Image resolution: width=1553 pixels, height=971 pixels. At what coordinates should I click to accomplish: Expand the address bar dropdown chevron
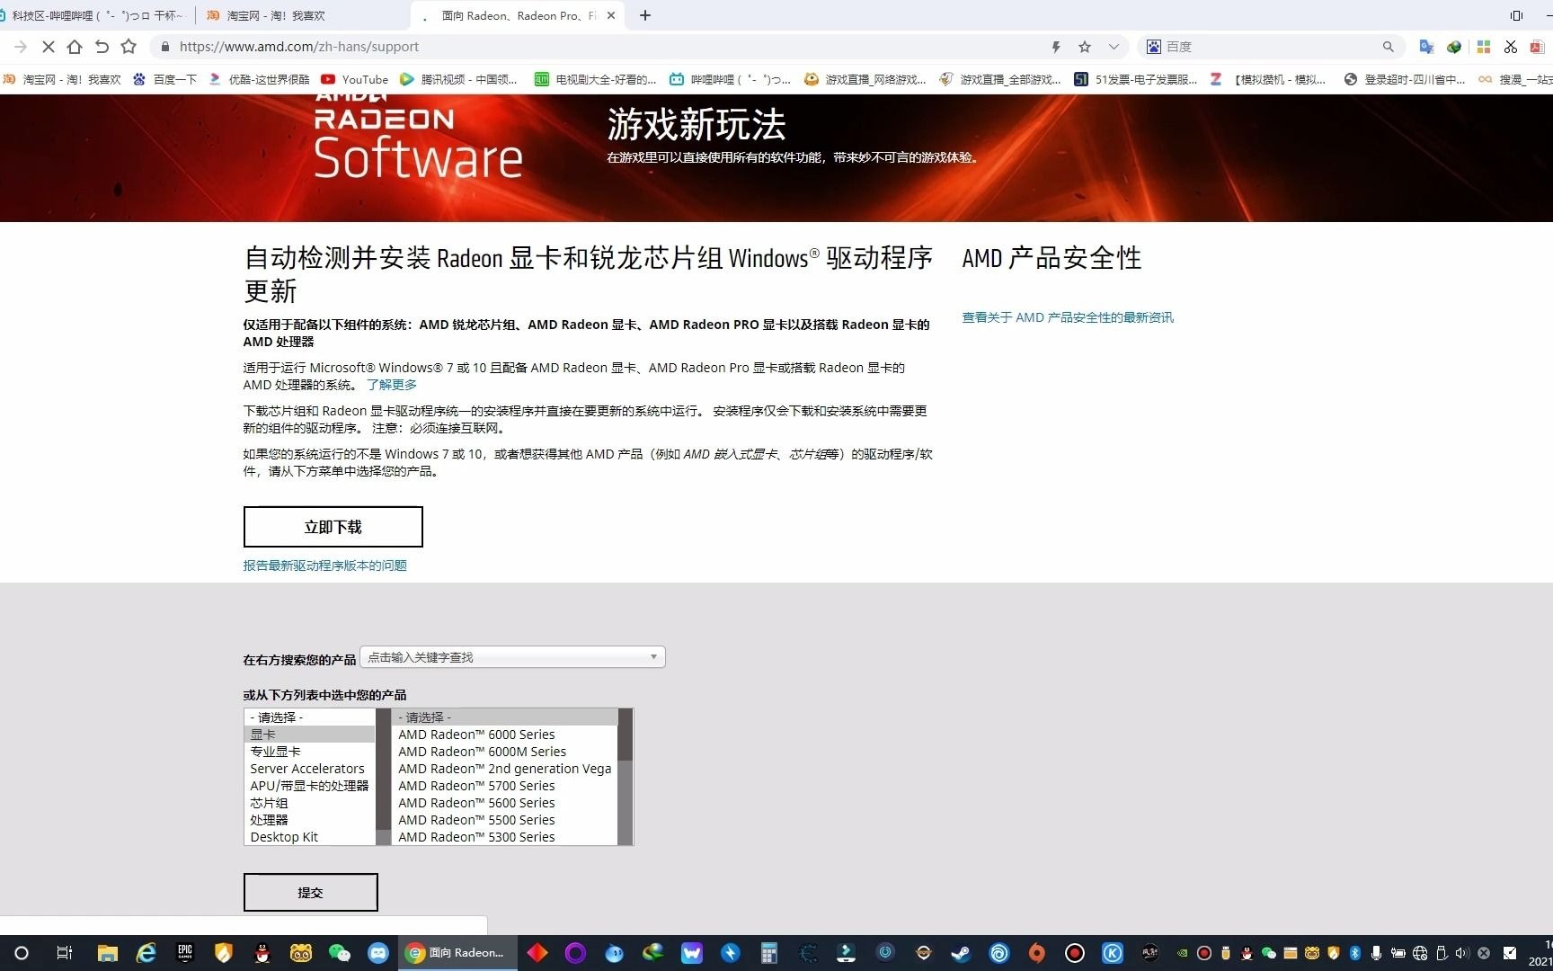(1114, 47)
